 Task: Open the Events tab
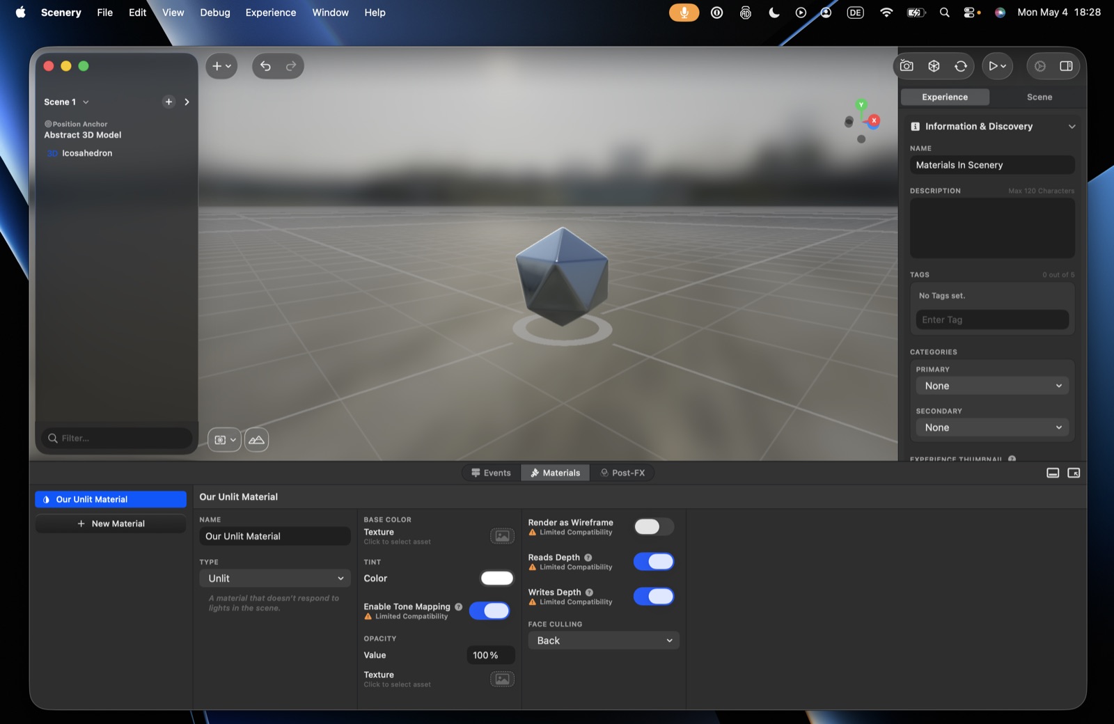coord(491,473)
